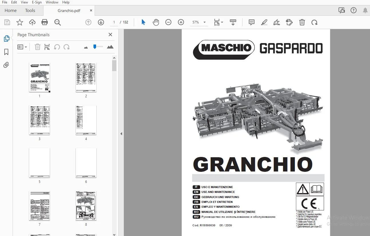Click the insert pages icon in thumbnails panel

(x=47, y=47)
